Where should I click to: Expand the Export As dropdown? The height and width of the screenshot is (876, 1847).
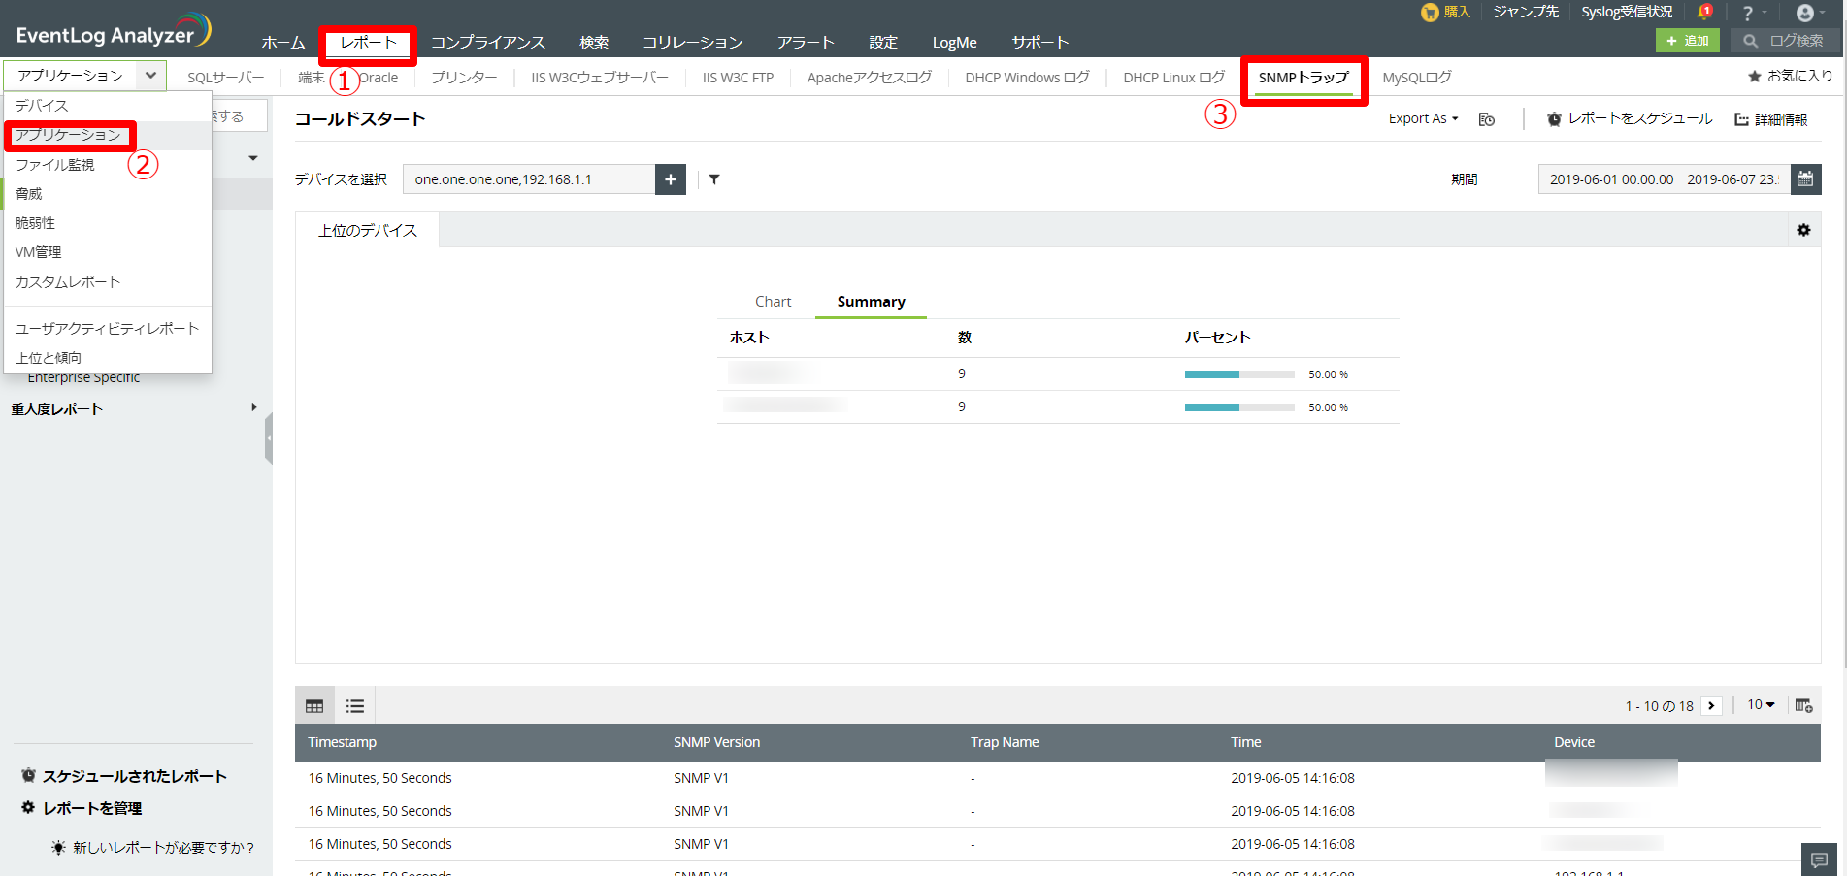[1423, 118]
